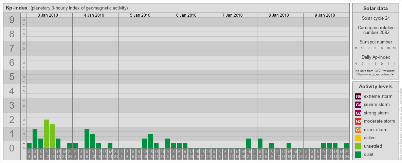The height and width of the screenshot is (163, 402).
Task: Click the Kp axis number 1
Action: 12,134
